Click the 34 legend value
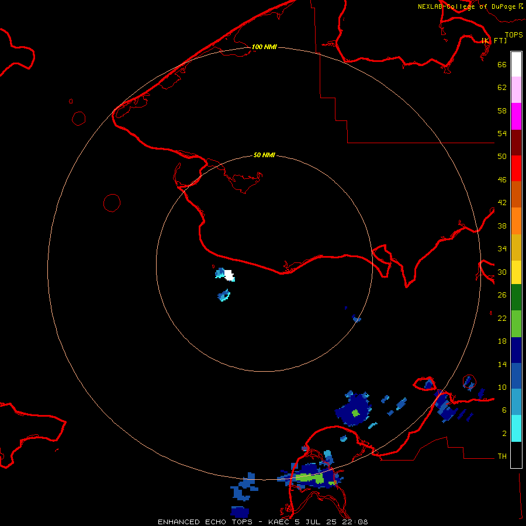This screenshot has width=526, height=526. [x=502, y=249]
